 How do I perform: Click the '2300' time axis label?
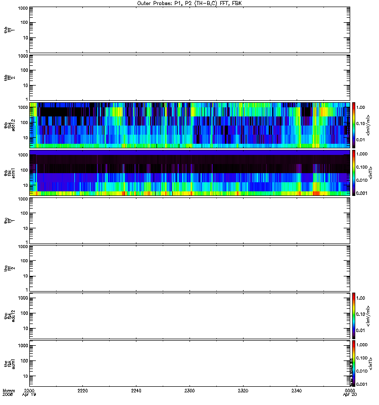(189, 391)
